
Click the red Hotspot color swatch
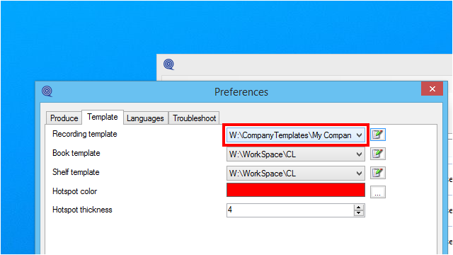296,190
